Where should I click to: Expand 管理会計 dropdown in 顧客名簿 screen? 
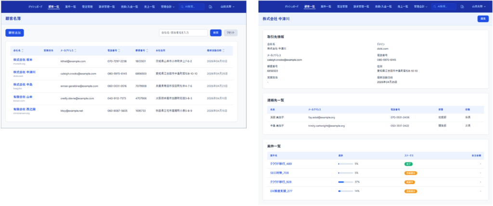click(x=168, y=7)
